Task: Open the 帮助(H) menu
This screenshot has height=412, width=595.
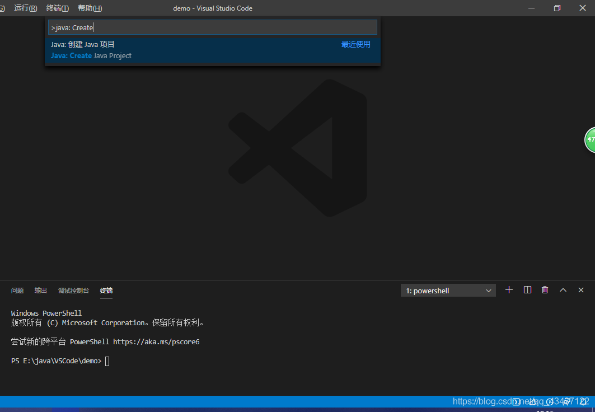Action: pyautogui.click(x=90, y=8)
